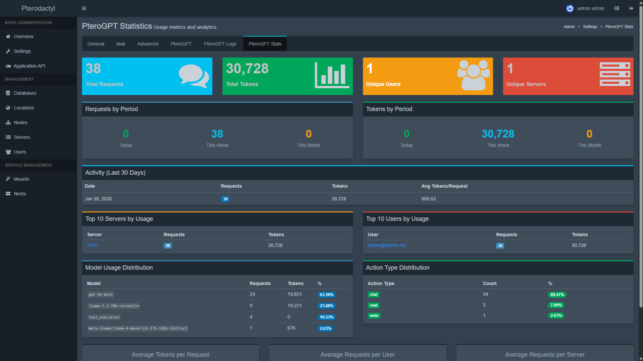Viewport: 643px width, 361px height.
Task: Open the admin@admin.net user link
Action: coord(387,245)
